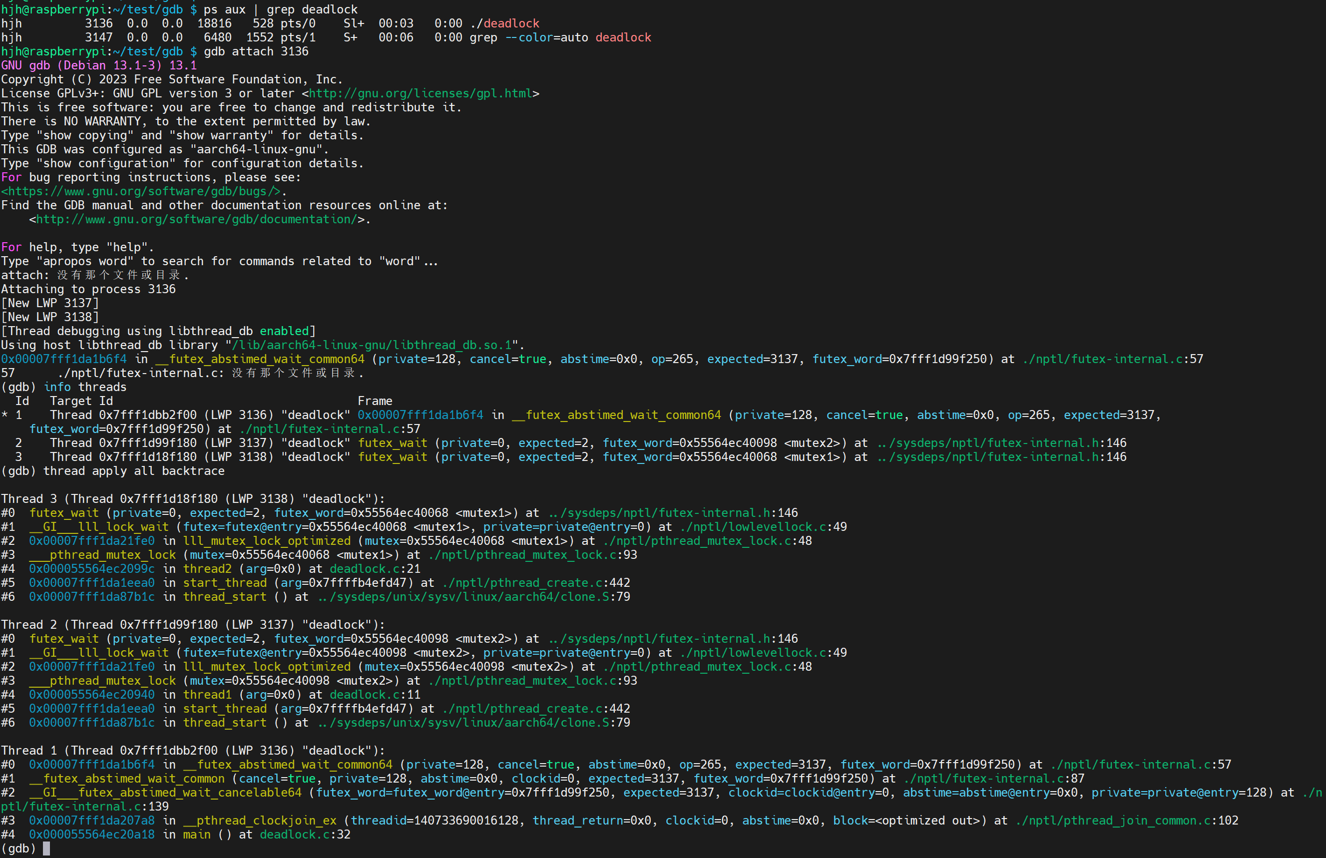Click 'deadlock.c:11' source location
1326x858 pixels.
click(375, 695)
